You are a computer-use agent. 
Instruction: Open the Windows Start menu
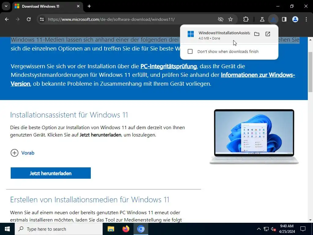tap(7, 229)
